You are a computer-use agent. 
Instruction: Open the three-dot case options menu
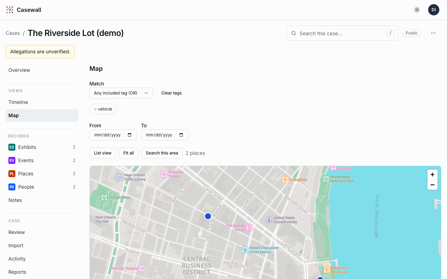tap(433, 33)
